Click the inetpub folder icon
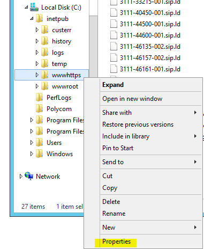 39,19
